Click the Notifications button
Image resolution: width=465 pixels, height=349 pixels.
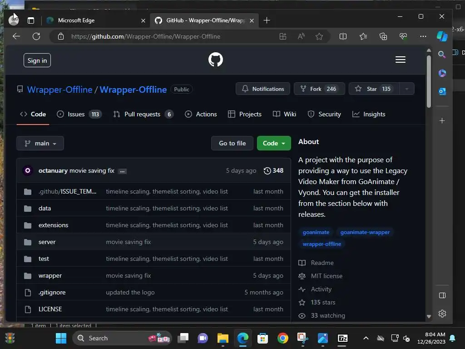click(263, 89)
